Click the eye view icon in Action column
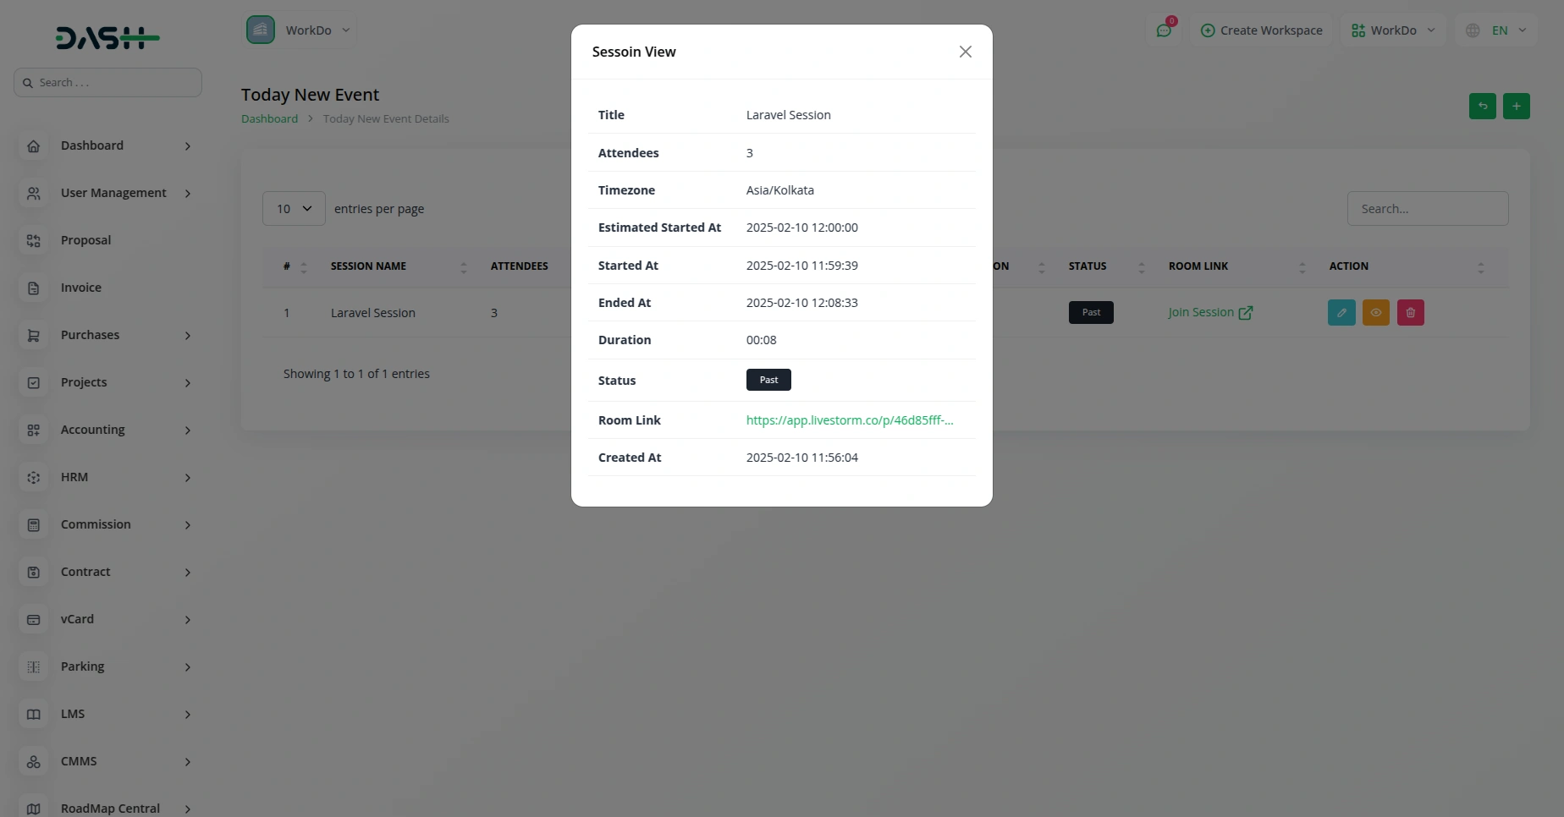 pyautogui.click(x=1376, y=313)
